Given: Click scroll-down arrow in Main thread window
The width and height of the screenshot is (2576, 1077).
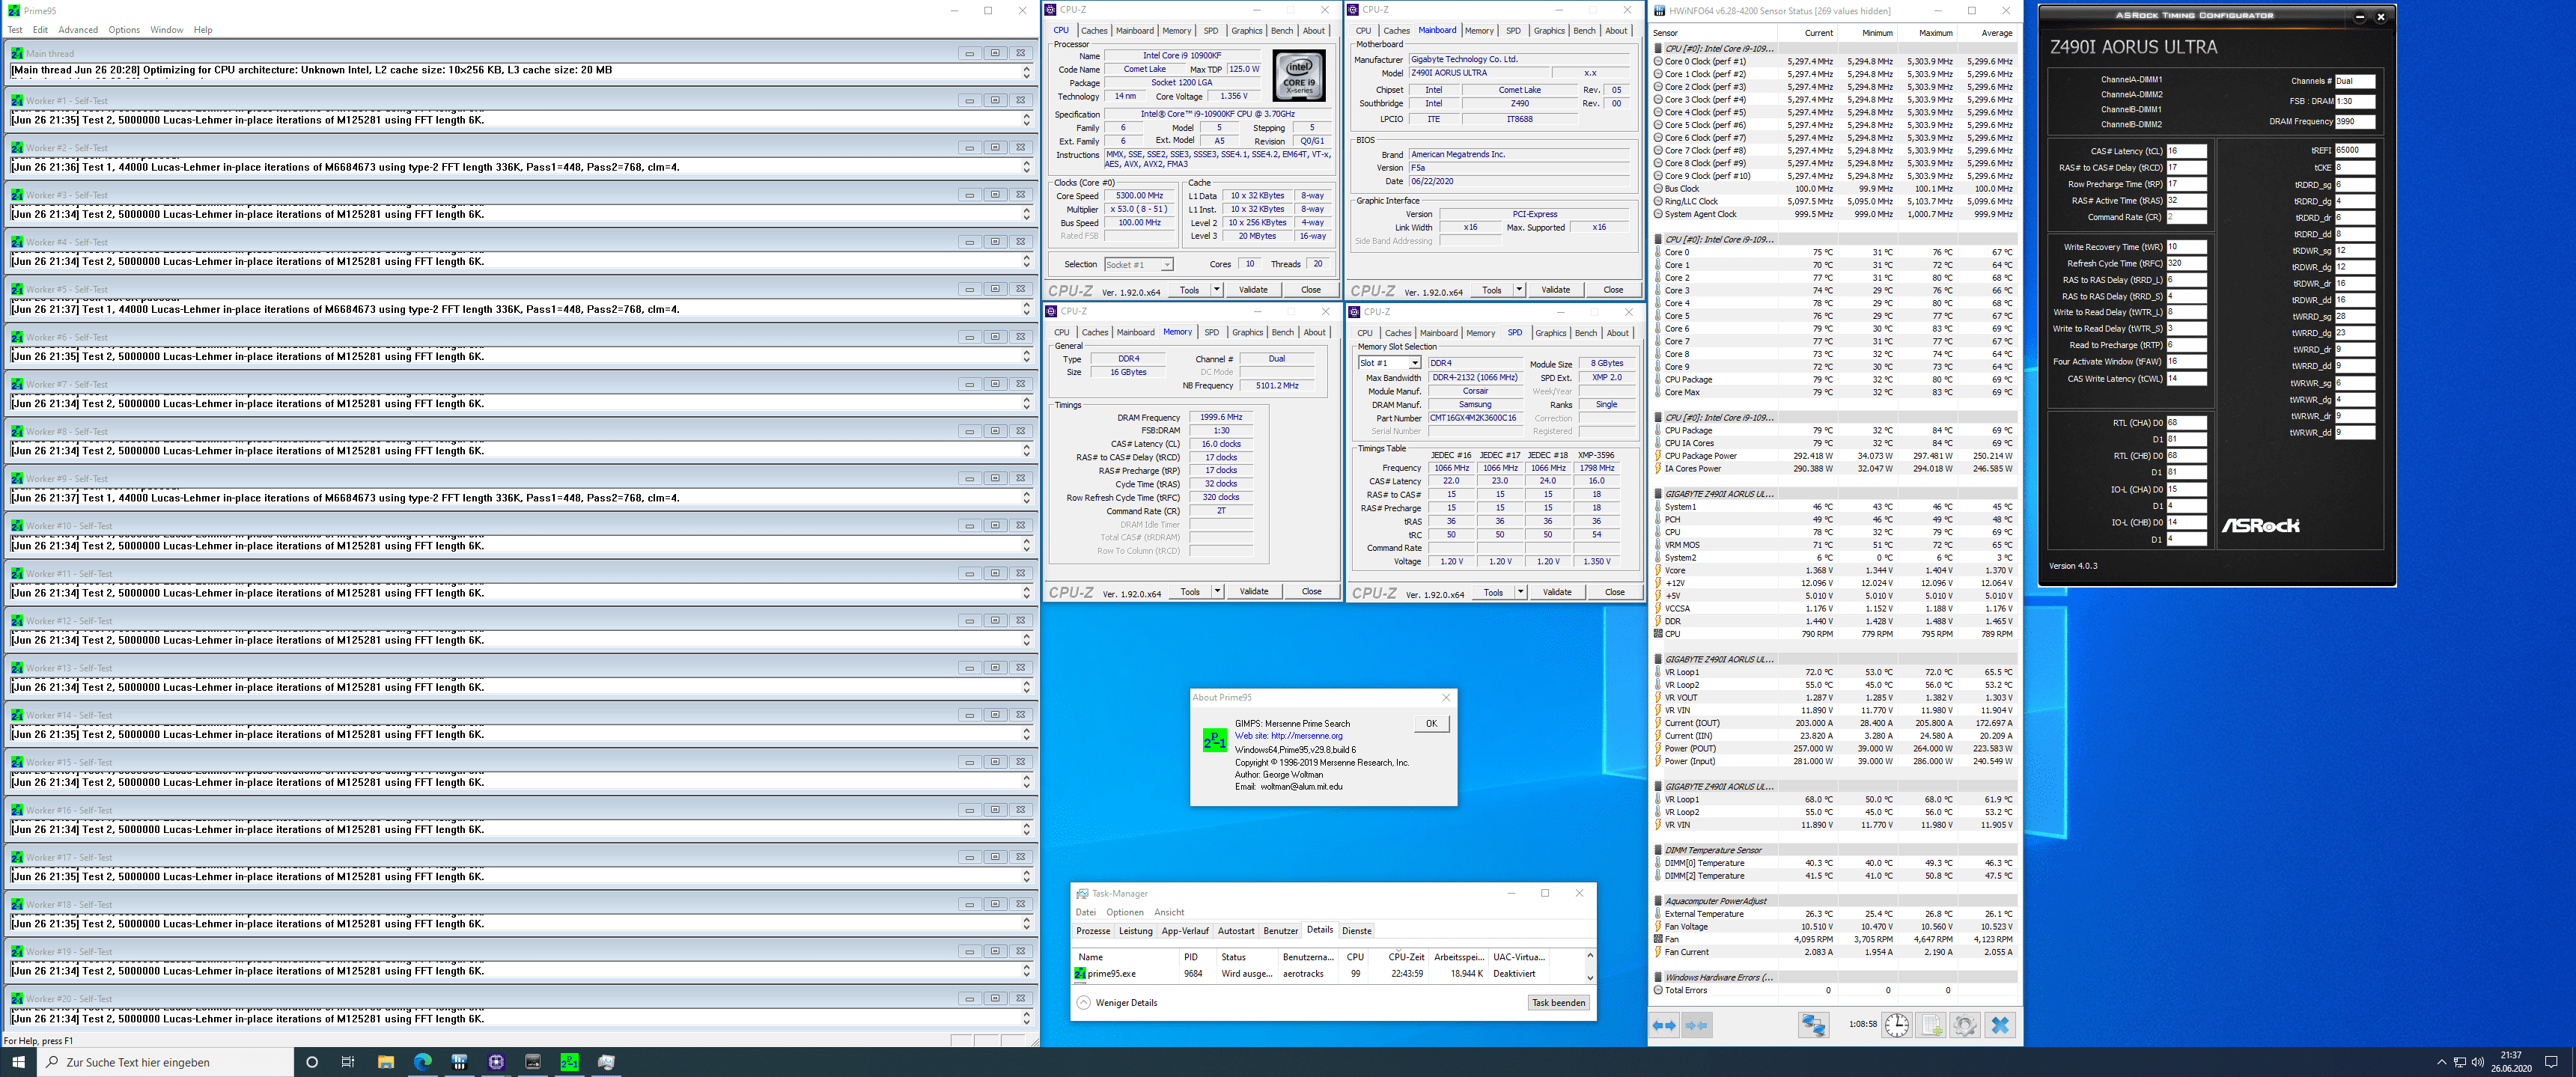Looking at the screenshot, I should 1026,76.
